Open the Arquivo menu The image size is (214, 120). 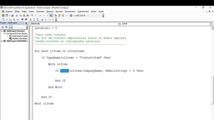(x=9, y=12)
